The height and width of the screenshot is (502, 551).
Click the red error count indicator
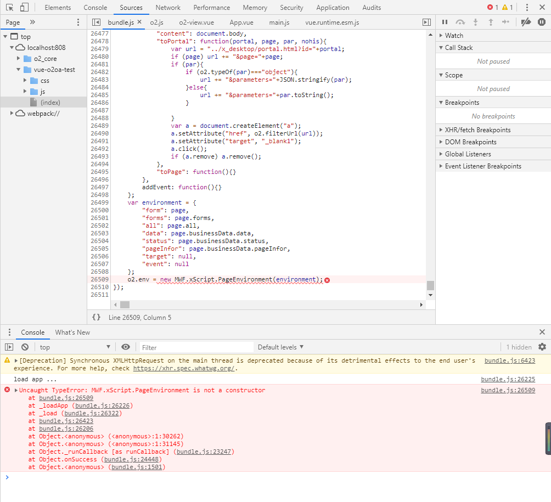click(493, 7)
